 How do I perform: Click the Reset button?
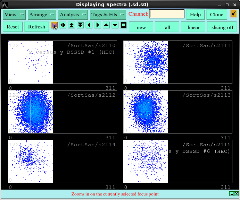pos(13,27)
